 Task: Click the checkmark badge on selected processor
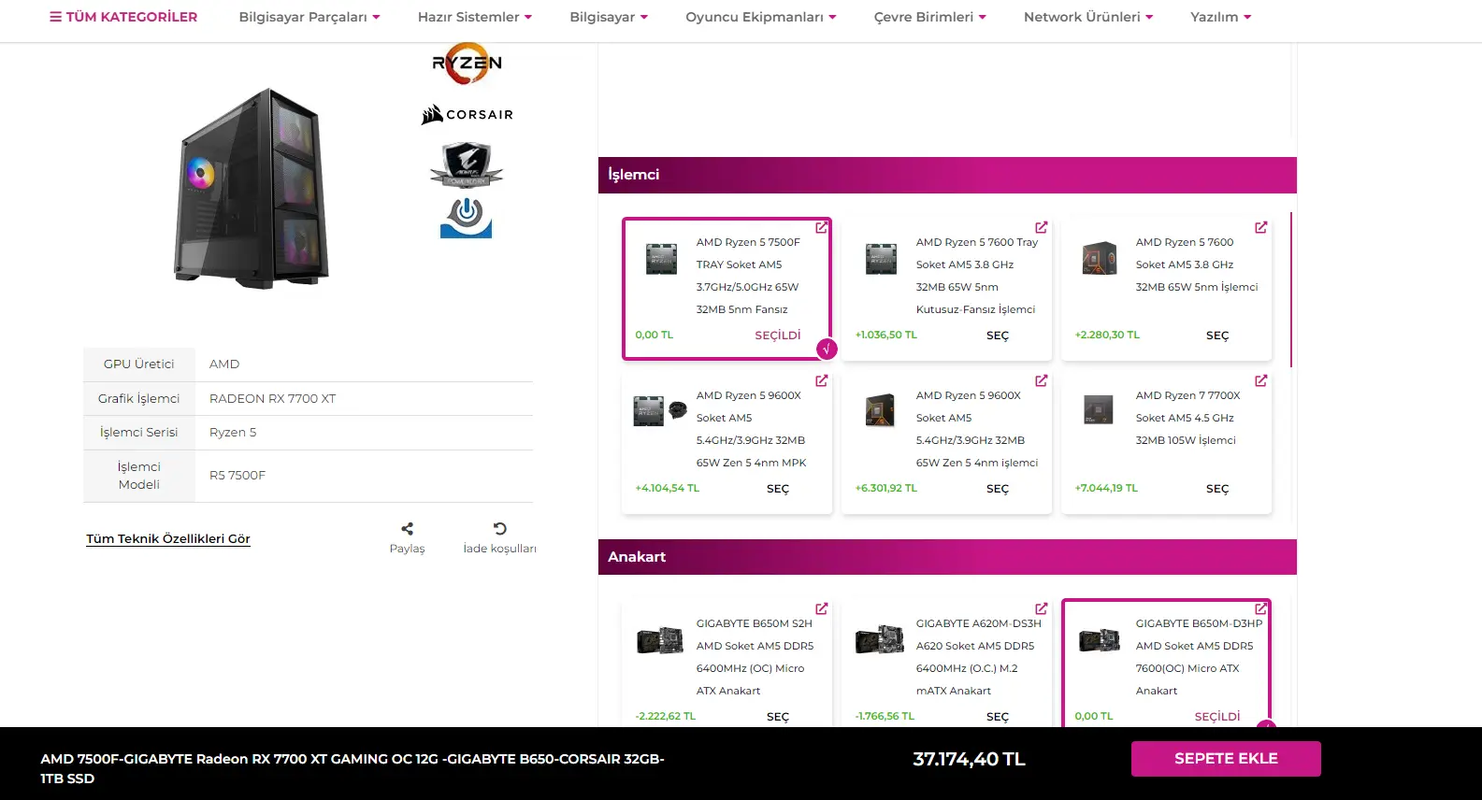(x=827, y=349)
